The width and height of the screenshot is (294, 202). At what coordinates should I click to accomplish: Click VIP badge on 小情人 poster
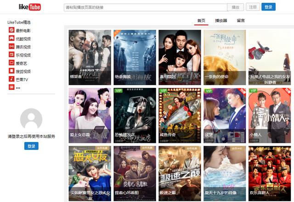[x=253, y=91]
